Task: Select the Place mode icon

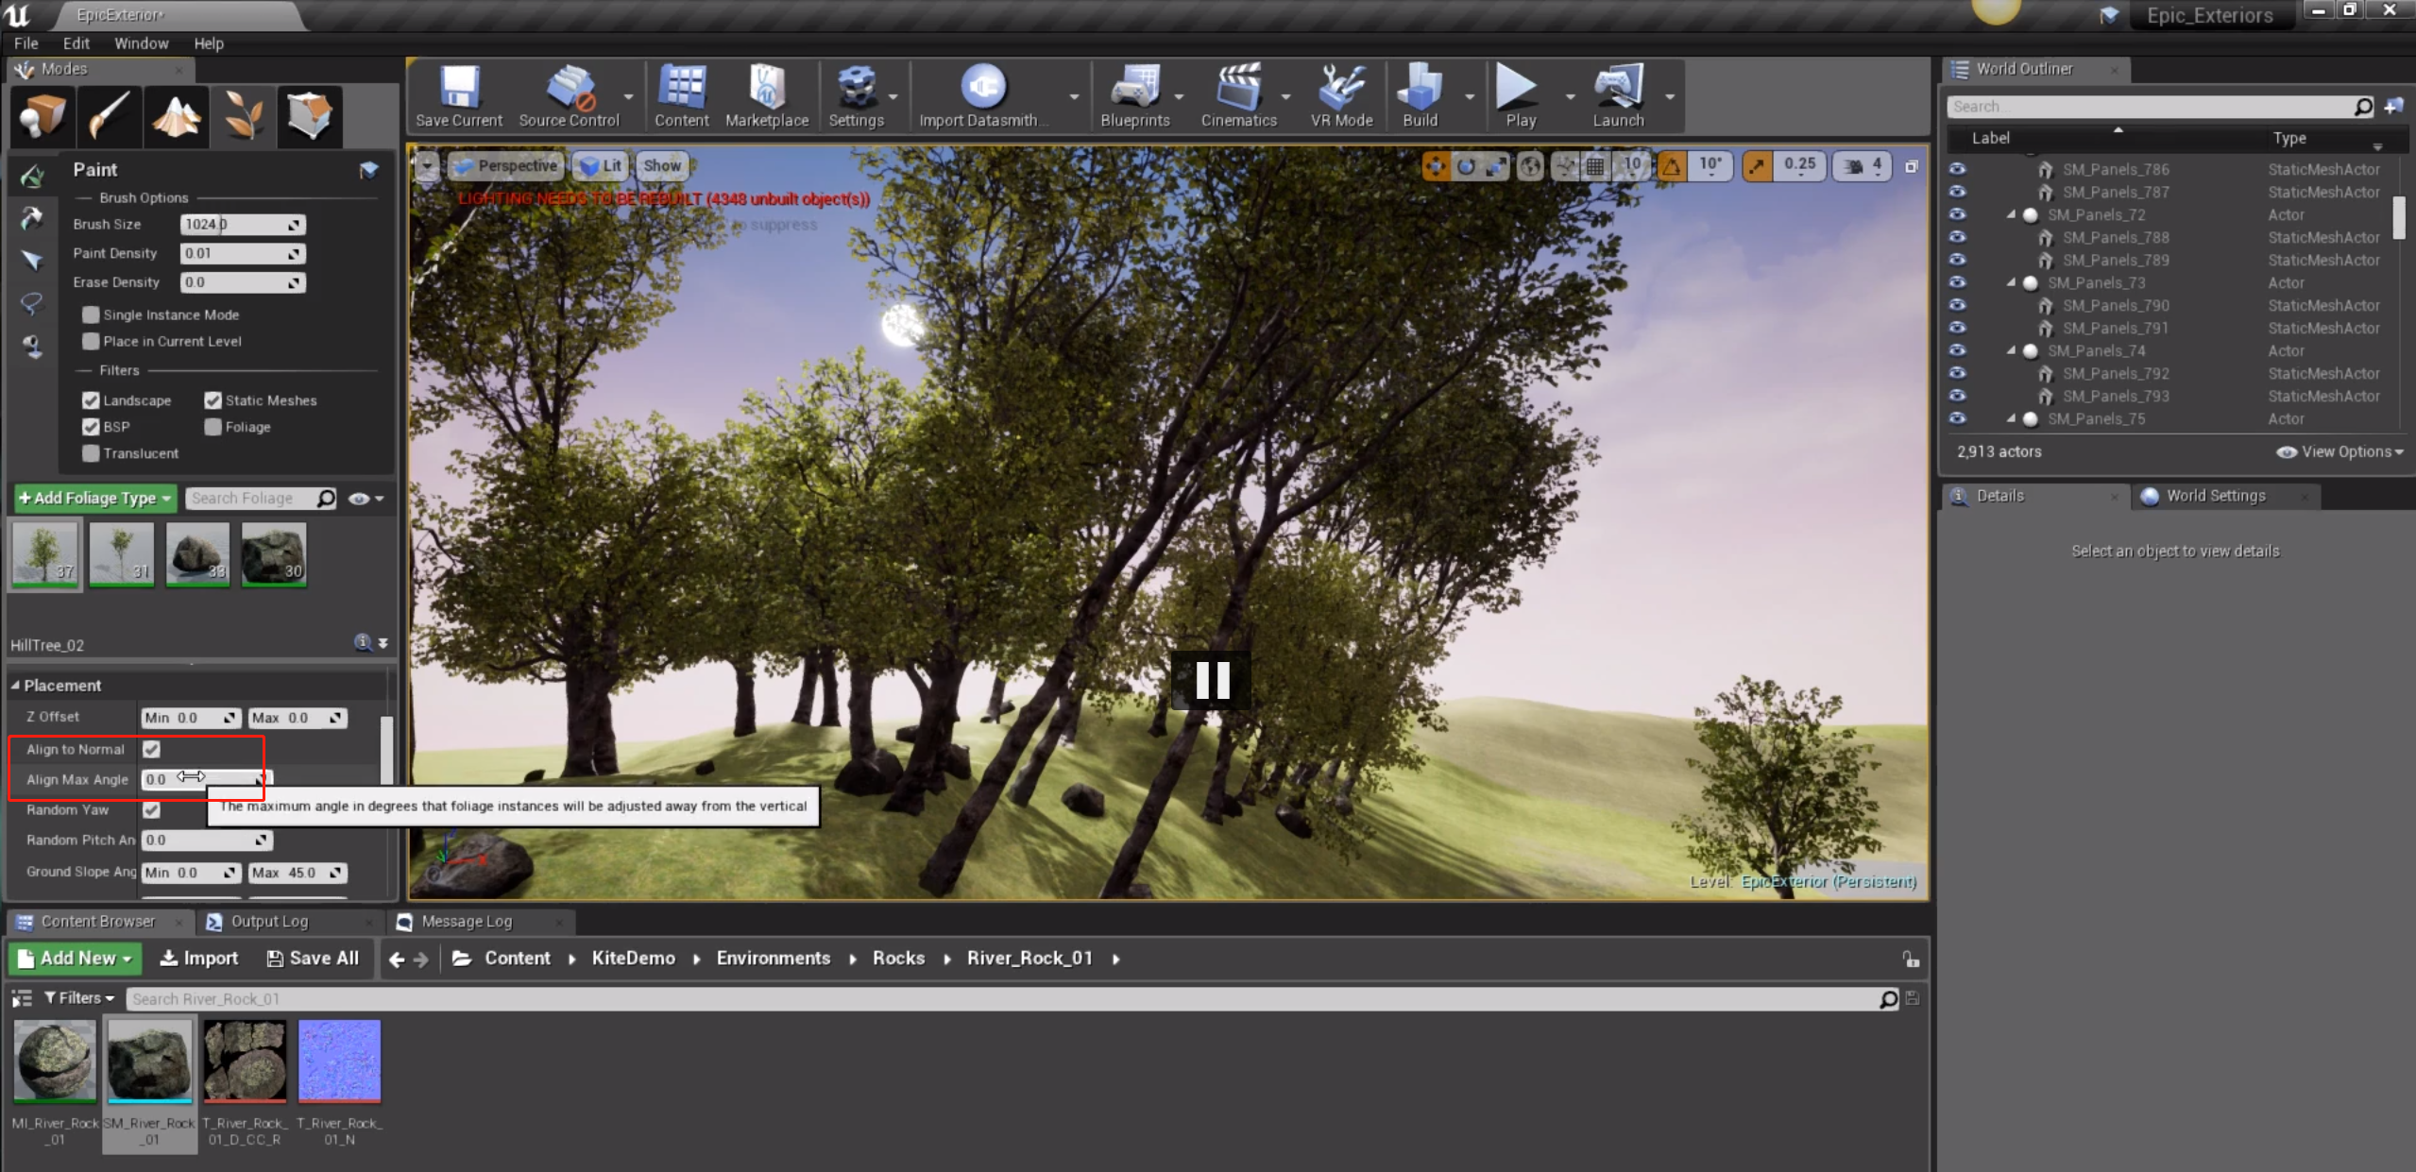Action: (x=43, y=116)
